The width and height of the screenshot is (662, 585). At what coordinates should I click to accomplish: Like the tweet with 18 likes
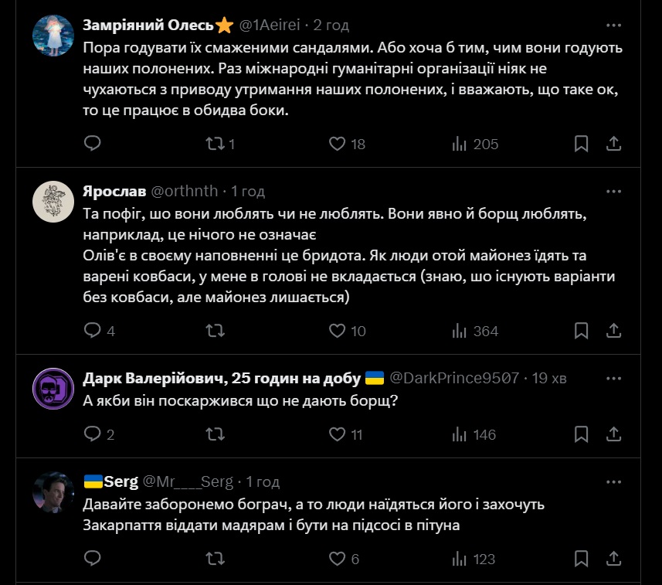click(x=337, y=144)
